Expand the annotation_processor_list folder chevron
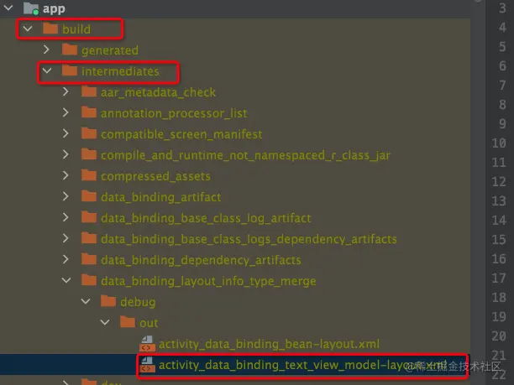The width and height of the screenshot is (514, 385). [66, 112]
